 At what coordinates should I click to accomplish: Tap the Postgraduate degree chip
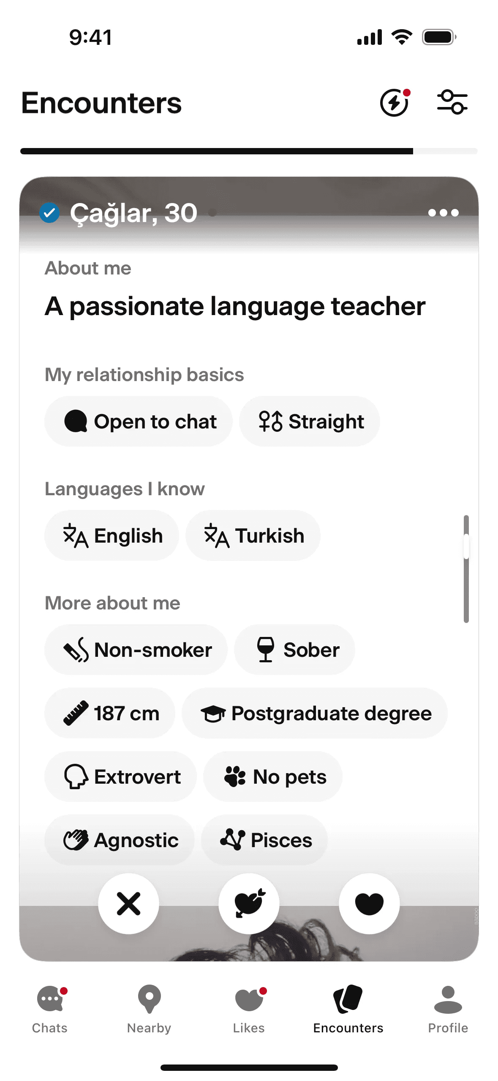click(x=315, y=713)
